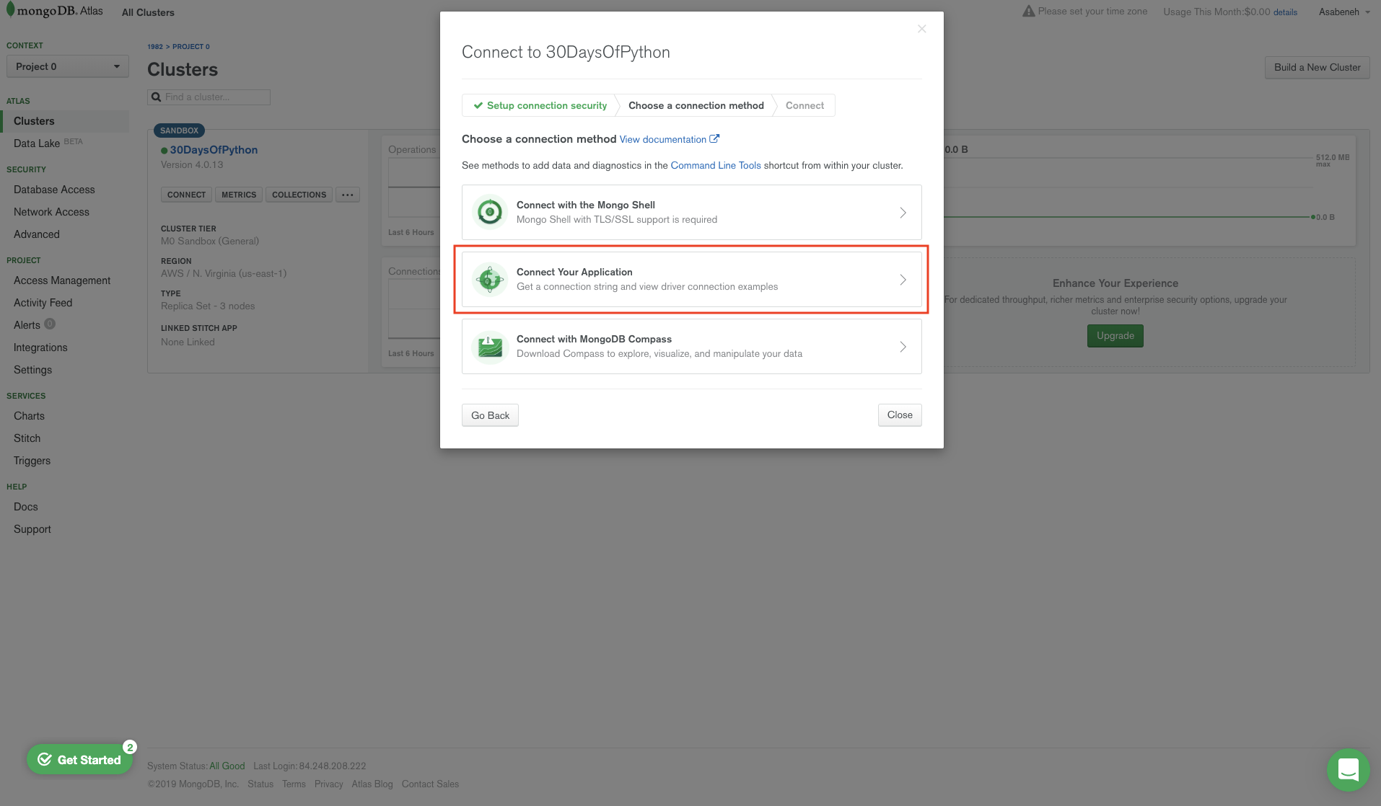Go to Setup connection security step
The width and height of the screenshot is (1381, 806).
point(540,105)
